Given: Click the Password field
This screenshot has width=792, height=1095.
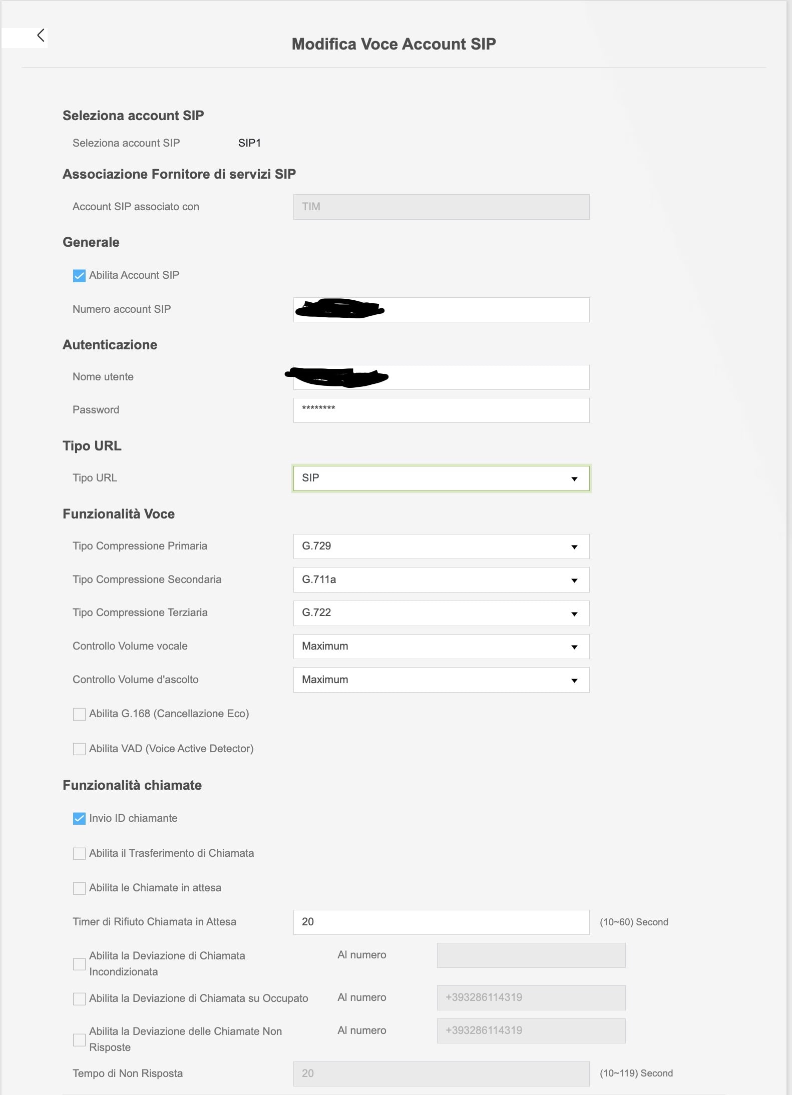Looking at the screenshot, I should coord(441,410).
